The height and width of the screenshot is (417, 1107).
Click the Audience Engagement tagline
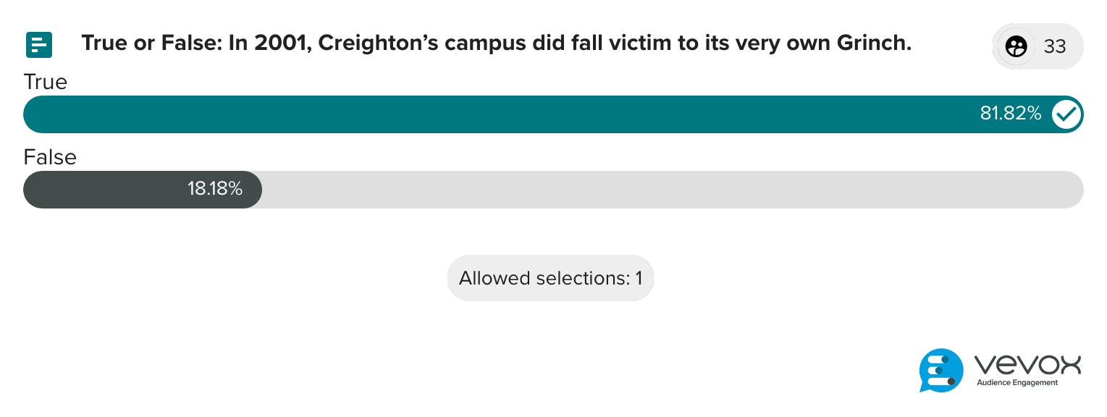click(1017, 383)
